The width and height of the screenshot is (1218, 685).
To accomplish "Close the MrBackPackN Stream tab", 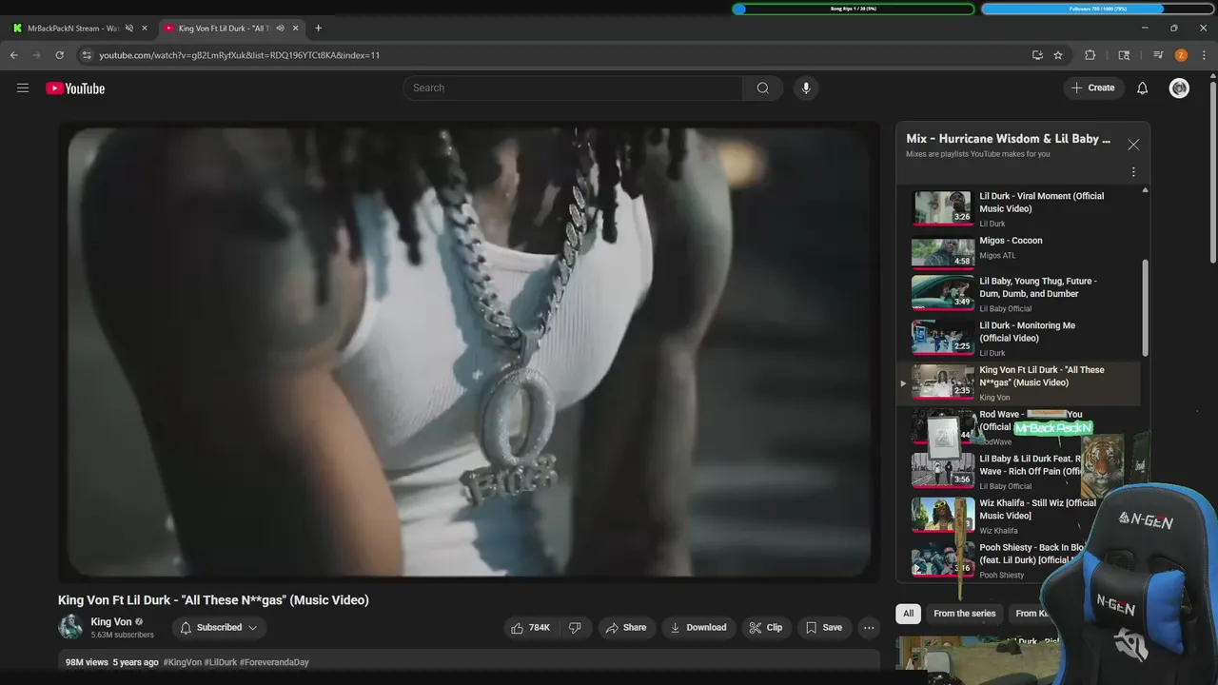I will pyautogui.click(x=145, y=28).
